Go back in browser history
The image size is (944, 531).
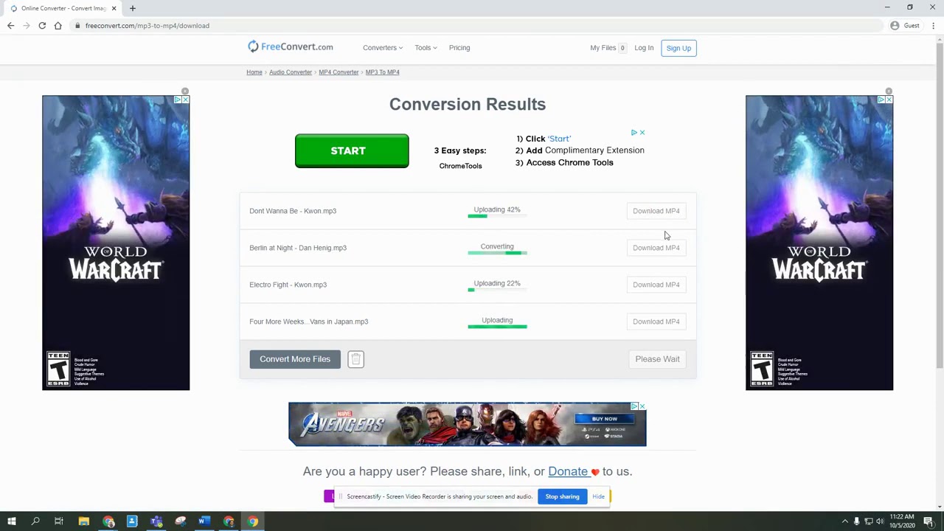[x=10, y=26]
